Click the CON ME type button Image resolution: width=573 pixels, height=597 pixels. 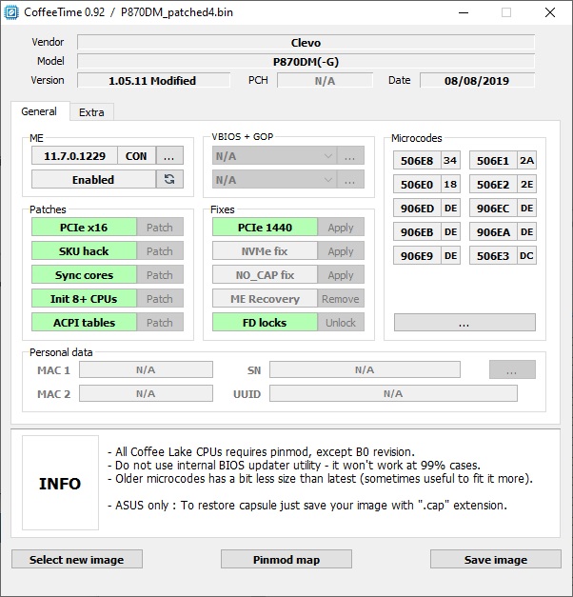[136, 156]
